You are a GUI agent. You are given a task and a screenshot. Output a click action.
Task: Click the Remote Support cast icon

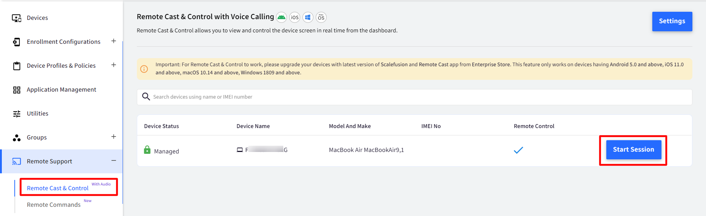click(17, 162)
